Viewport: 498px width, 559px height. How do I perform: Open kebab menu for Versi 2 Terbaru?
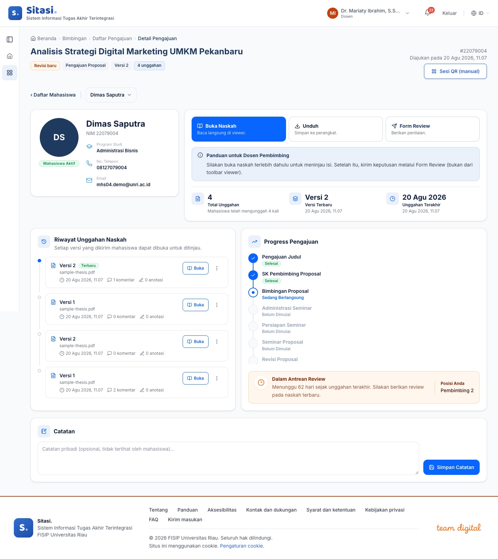[x=217, y=268]
